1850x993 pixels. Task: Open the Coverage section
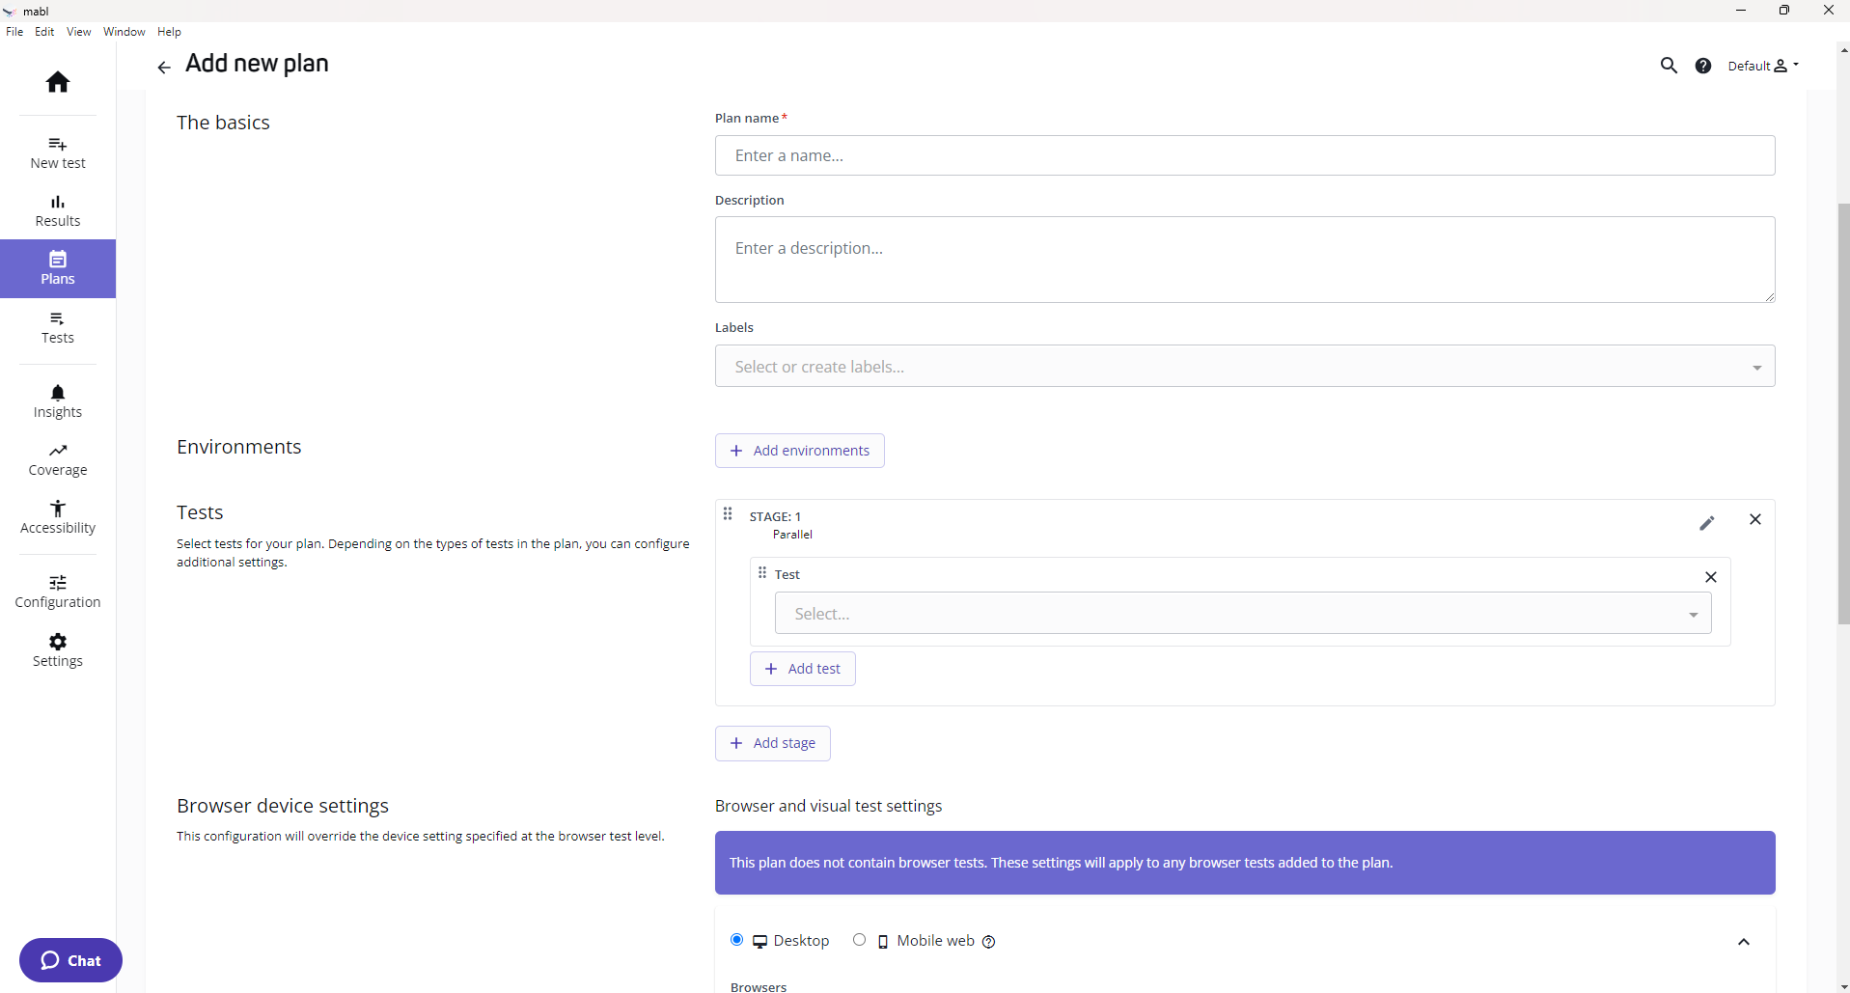57,458
